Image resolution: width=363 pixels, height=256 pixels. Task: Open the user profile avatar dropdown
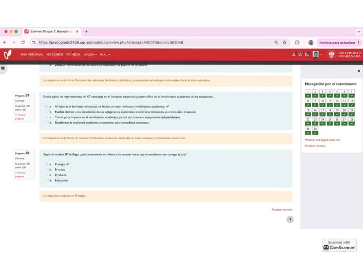click(x=317, y=54)
